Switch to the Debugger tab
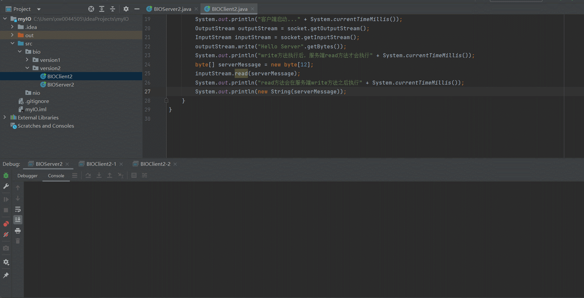The height and width of the screenshot is (298, 584). [28, 176]
